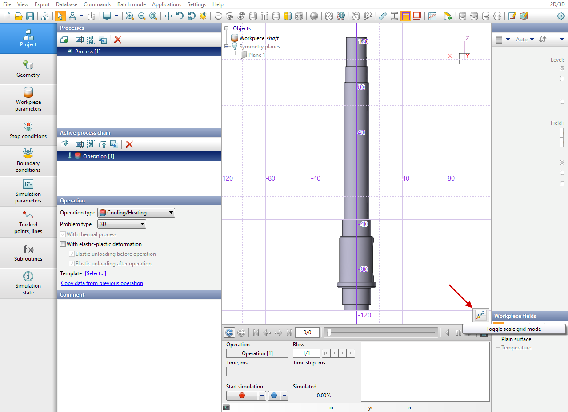
Task: Click the ruler measurement tool icon
Action: coord(382,16)
